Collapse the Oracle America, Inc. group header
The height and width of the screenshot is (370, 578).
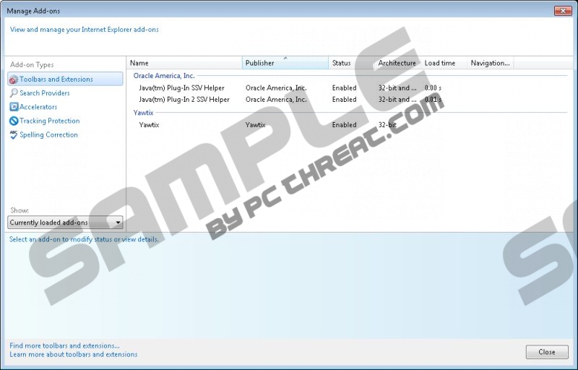(x=164, y=75)
